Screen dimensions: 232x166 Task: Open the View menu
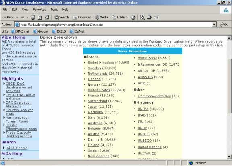(25, 10)
